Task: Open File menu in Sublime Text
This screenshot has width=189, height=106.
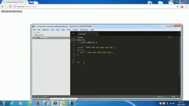Action: click(34, 30)
